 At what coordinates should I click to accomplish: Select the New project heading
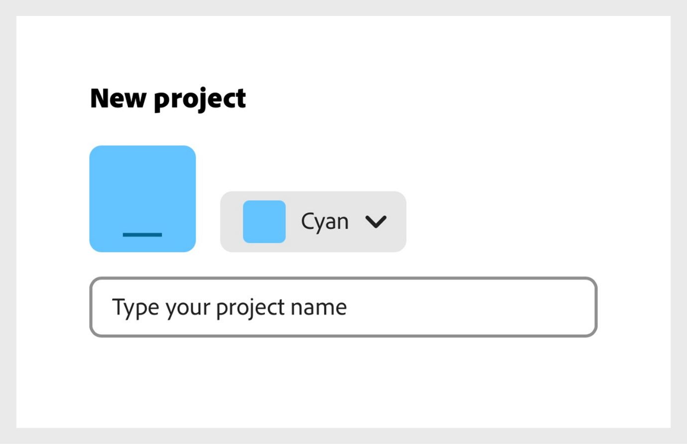[x=167, y=98]
